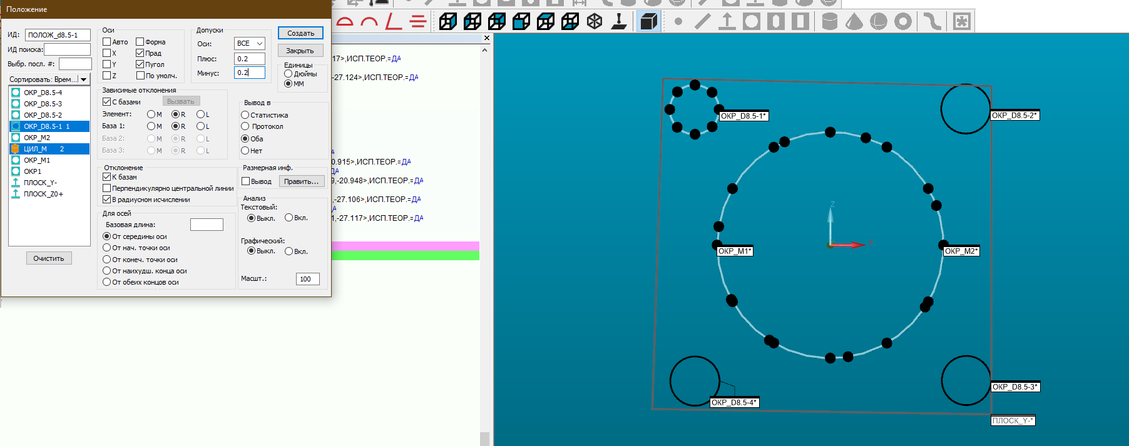
Task: Click the Очистить button
Action: (x=49, y=258)
